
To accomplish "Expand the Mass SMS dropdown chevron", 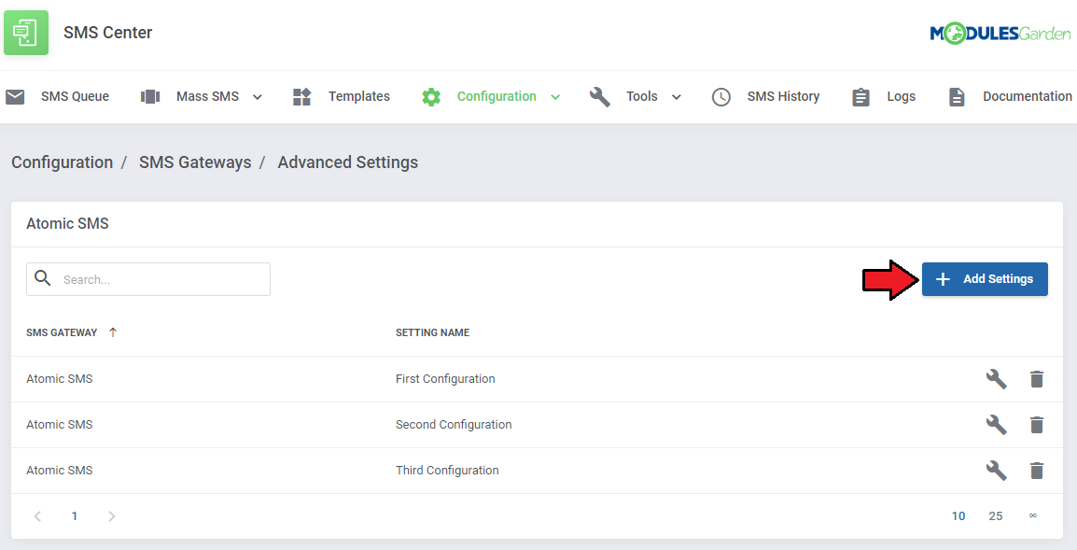I will pos(258,97).
